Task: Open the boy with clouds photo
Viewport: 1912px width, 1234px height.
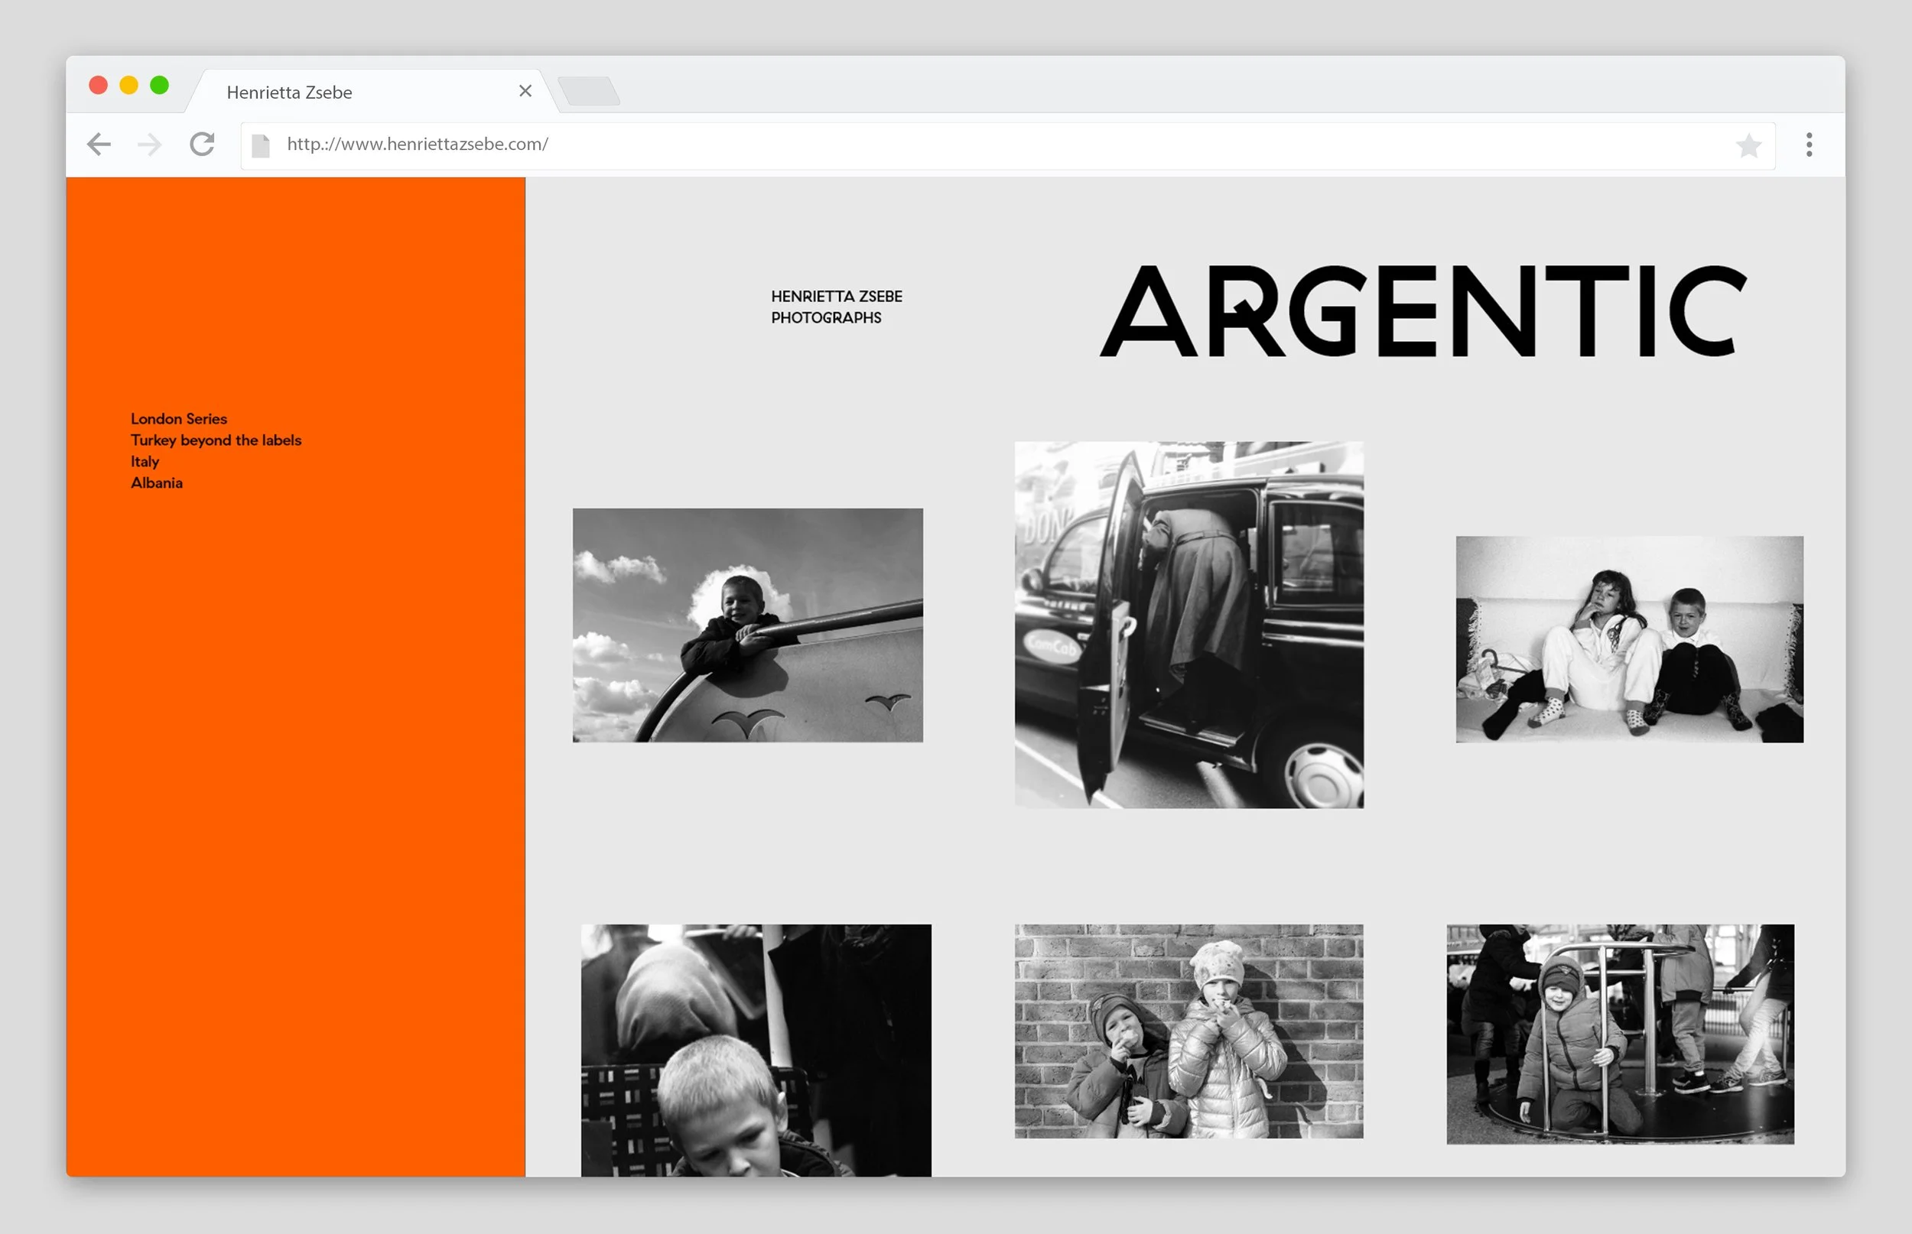Action: tap(747, 625)
